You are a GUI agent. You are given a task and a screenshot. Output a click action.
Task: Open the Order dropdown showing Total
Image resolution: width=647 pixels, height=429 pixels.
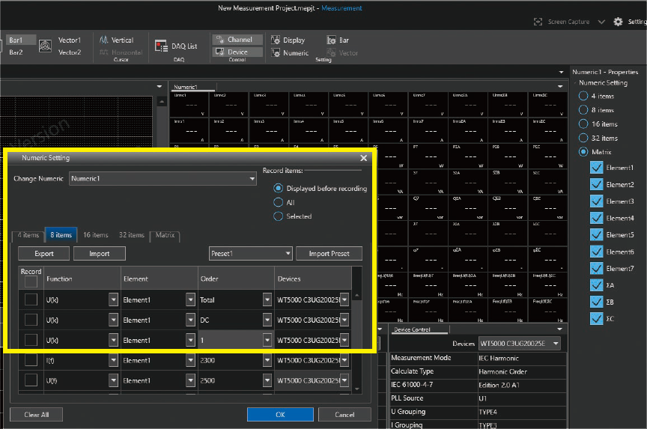coord(267,300)
